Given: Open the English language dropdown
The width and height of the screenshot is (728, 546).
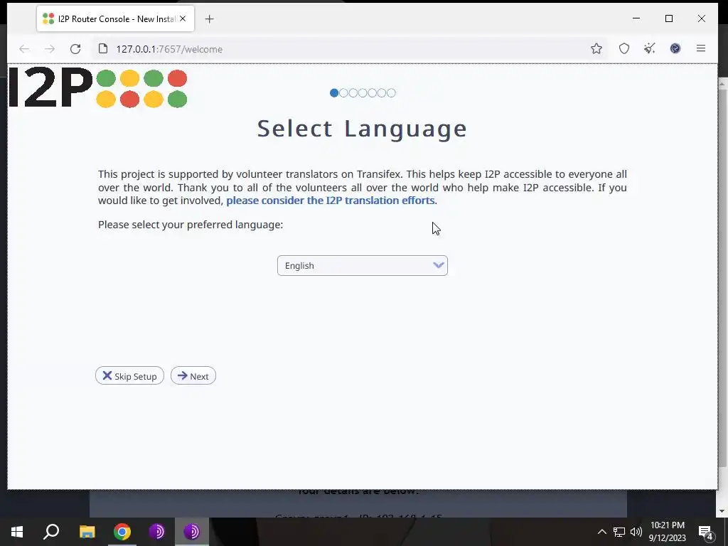Looking at the screenshot, I should coord(362,266).
